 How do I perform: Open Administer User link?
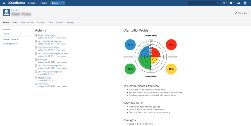tap(10, 44)
